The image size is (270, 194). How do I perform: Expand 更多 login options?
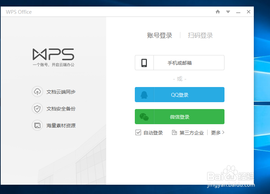(218, 133)
